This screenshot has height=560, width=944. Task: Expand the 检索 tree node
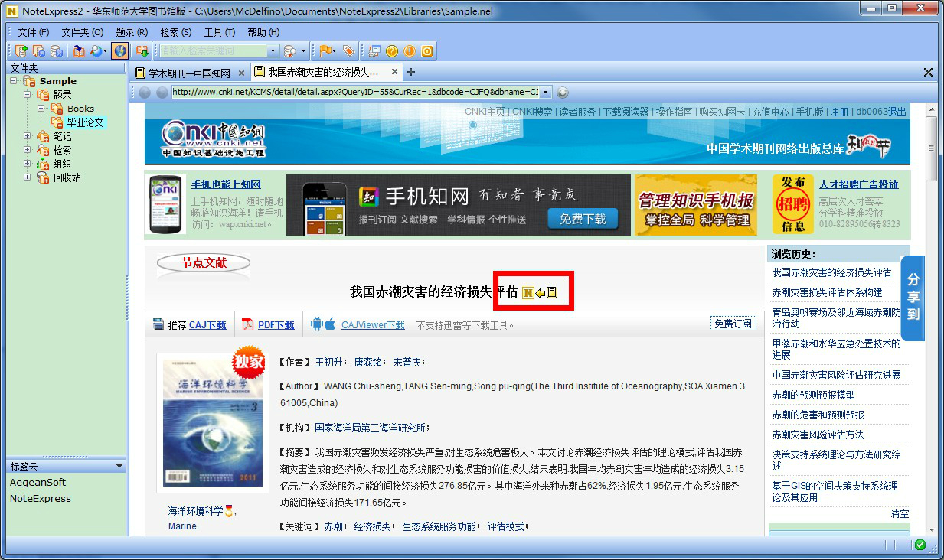pos(28,150)
